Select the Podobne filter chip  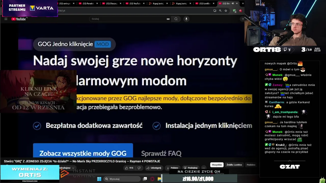click(251, 165)
